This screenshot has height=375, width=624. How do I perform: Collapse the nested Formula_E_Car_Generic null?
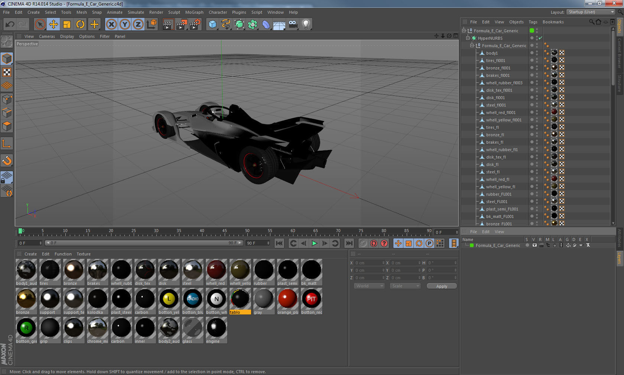[472, 45]
